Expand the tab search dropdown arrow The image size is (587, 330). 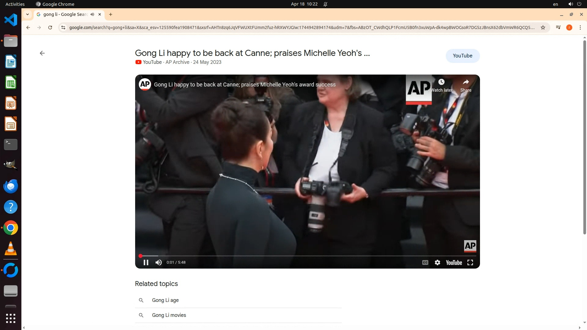(28, 14)
